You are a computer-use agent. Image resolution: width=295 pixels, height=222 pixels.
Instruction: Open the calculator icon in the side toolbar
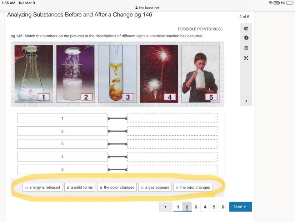pos(246,29)
